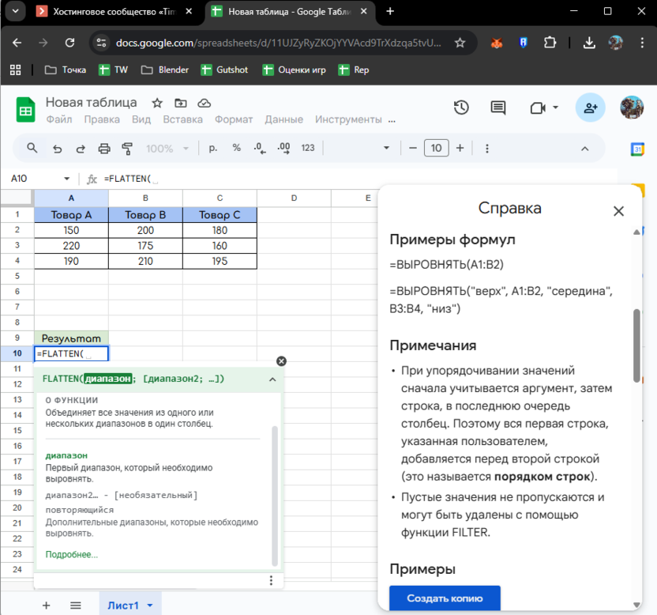Collapse the FLATTEN function help popup

[x=272, y=379]
